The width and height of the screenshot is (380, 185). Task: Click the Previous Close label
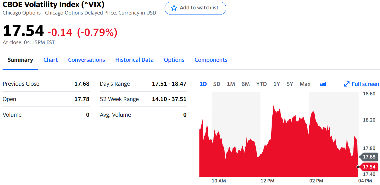tap(21, 84)
